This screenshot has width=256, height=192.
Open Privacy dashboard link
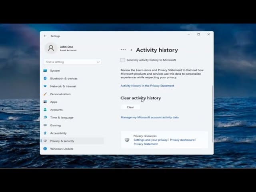tap(182, 140)
